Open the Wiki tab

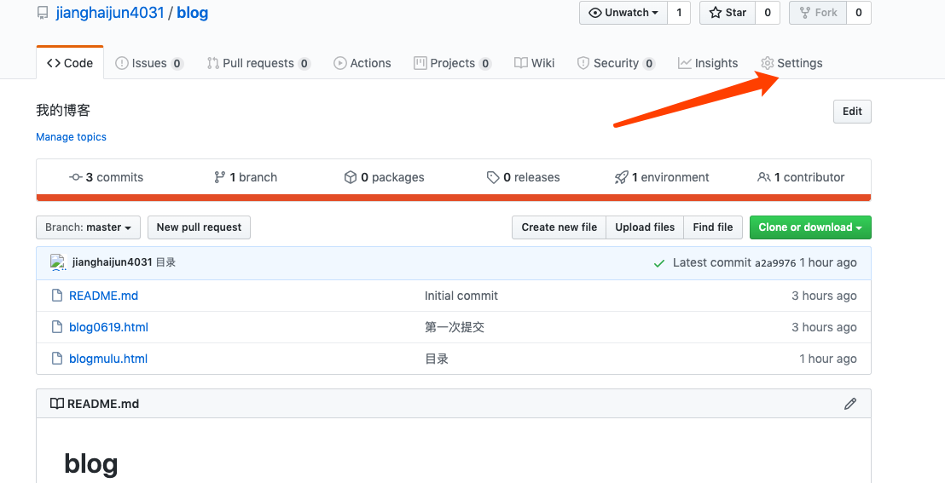click(x=534, y=63)
